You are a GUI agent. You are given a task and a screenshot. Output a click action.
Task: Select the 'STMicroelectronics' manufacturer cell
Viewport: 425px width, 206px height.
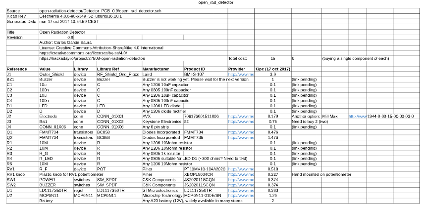coord(162,190)
